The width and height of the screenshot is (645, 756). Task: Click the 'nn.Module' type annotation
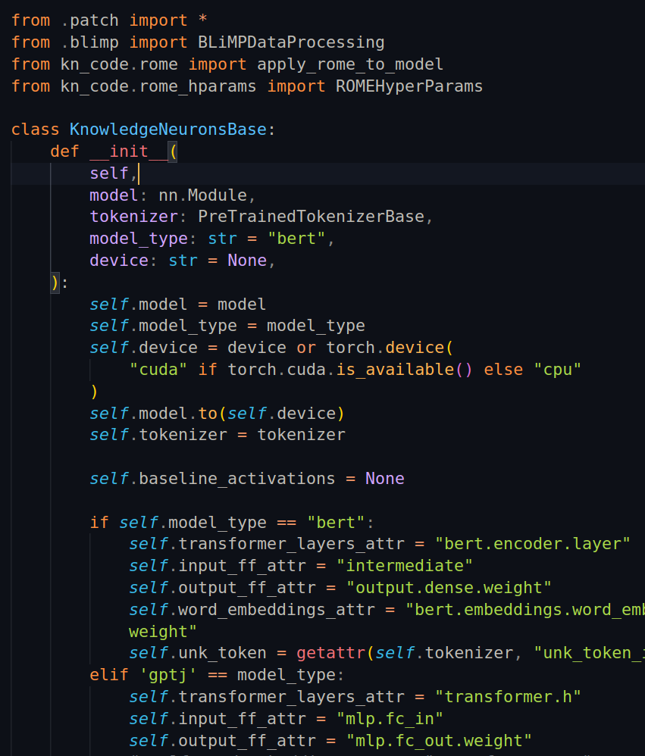pyautogui.click(x=202, y=195)
